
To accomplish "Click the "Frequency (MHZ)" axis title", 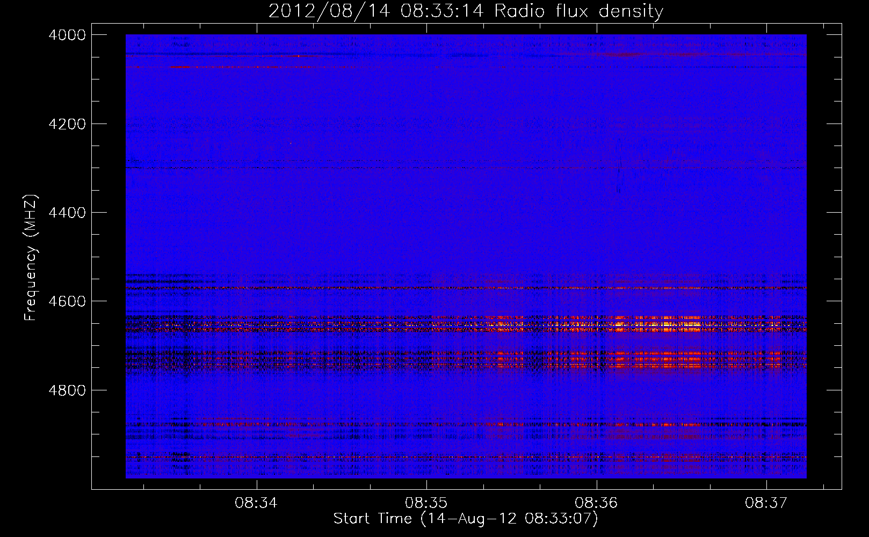I will click(31, 258).
